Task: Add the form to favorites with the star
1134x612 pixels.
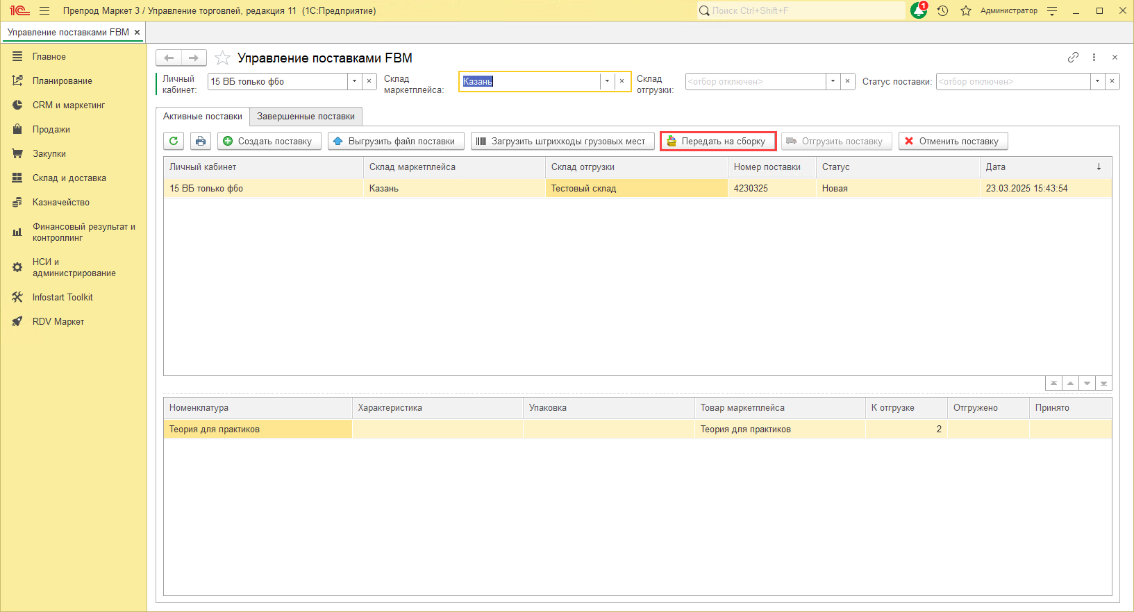Action: pos(222,58)
